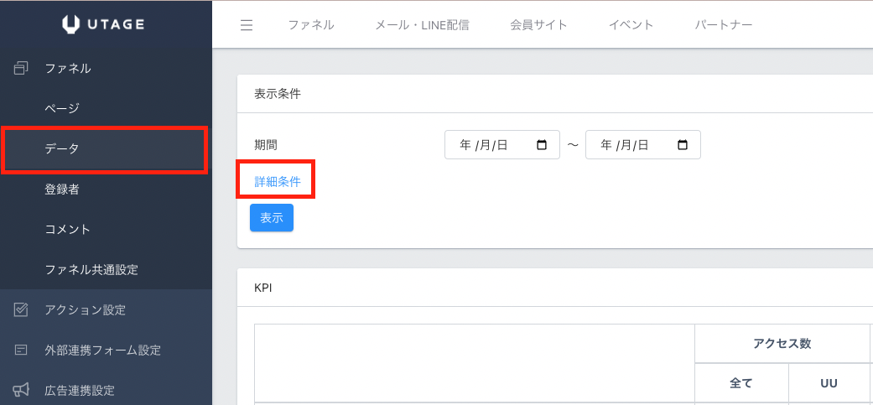Image resolution: width=873 pixels, height=405 pixels.
Task: Open the メール・LINE配信 top menu
Action: pyautogui.click(x=422, y=25)
